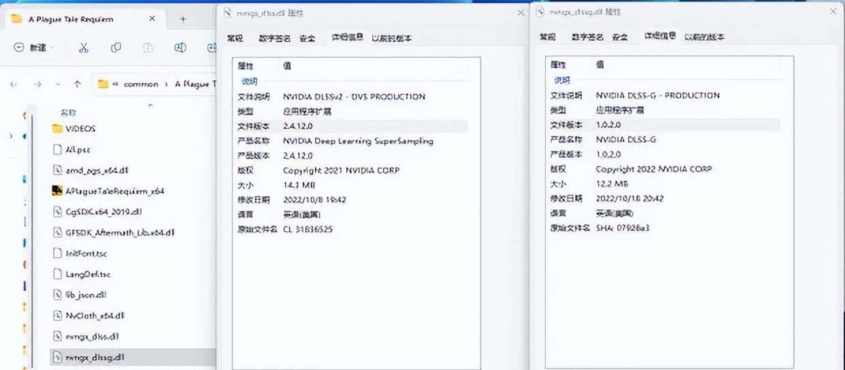The image size is (845, 370).
Task: Select APlagueTaleRequiem_x64 executable
Action: (115, 191)
